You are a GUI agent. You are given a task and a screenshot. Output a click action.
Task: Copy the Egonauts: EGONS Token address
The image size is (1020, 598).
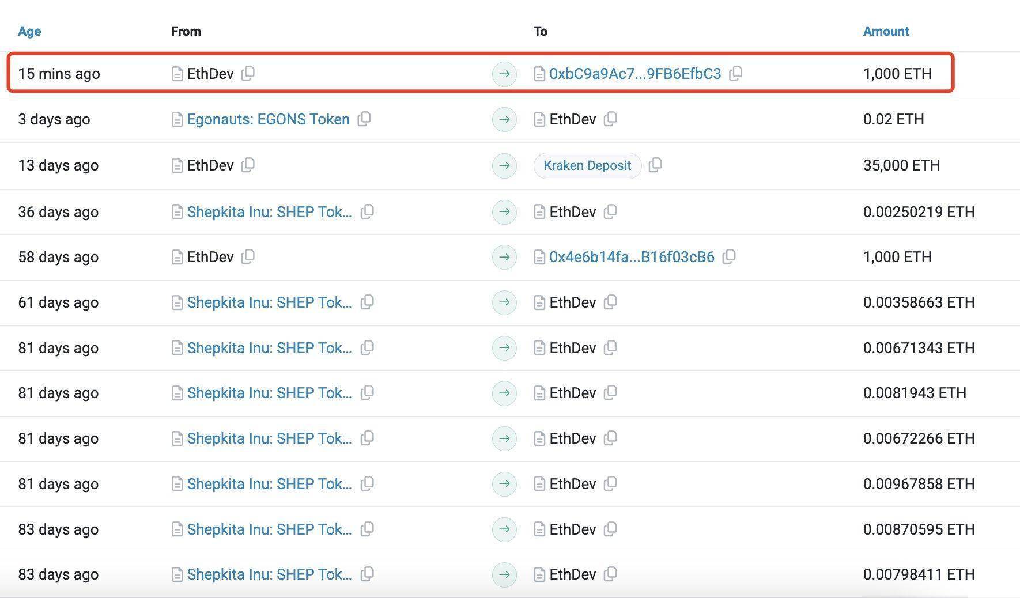(365, 119)
